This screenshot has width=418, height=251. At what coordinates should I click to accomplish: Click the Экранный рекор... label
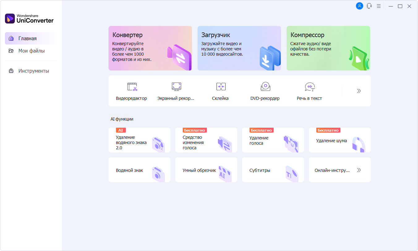click(x=176, y=98)
